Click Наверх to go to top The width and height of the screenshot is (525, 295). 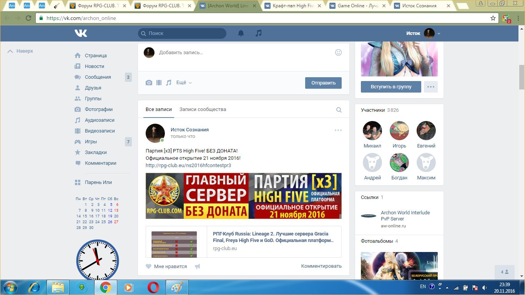tap(20, 51)
